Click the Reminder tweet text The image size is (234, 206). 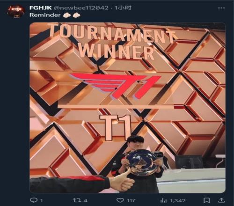point(45,15)
